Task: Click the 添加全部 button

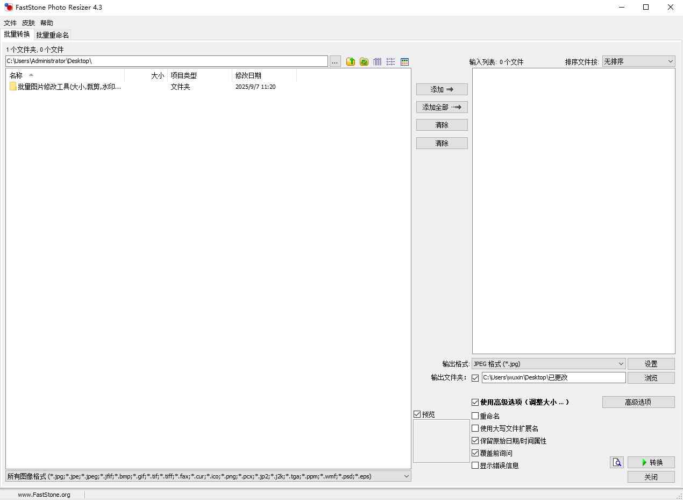Action: (x=442, y=107)
